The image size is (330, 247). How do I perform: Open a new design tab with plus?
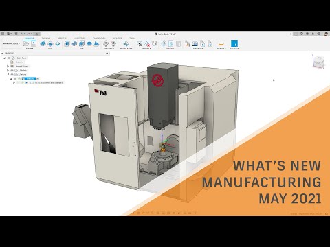pos(296,34)
